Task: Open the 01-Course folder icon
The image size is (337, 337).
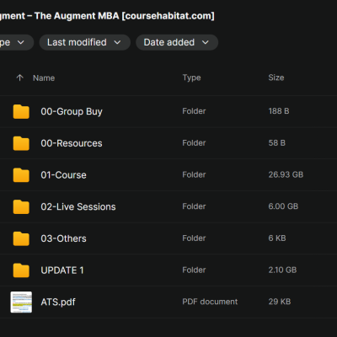Action: 21,175
